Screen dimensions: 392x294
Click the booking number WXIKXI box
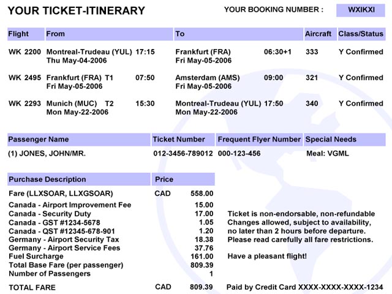361,10
